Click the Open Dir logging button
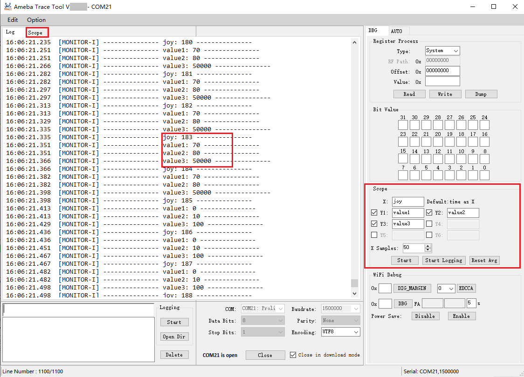 coord(174,337)
